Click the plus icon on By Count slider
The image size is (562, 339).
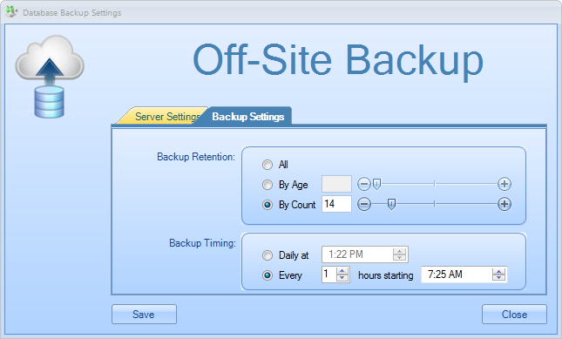(504, 204)
